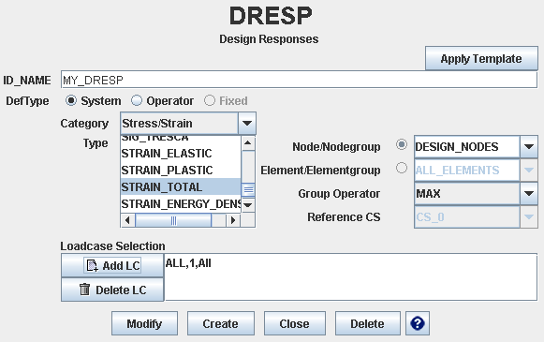Open the ALL_ELEMENTS elementgroup dropdown
Image resolution: width=544 pixels, height=342 pixels.
[x=529, y=171]
